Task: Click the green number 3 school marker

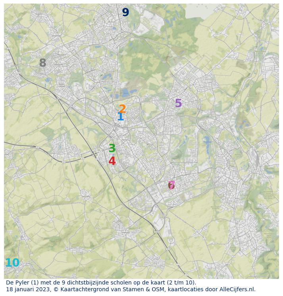Action: coord(112,149)
